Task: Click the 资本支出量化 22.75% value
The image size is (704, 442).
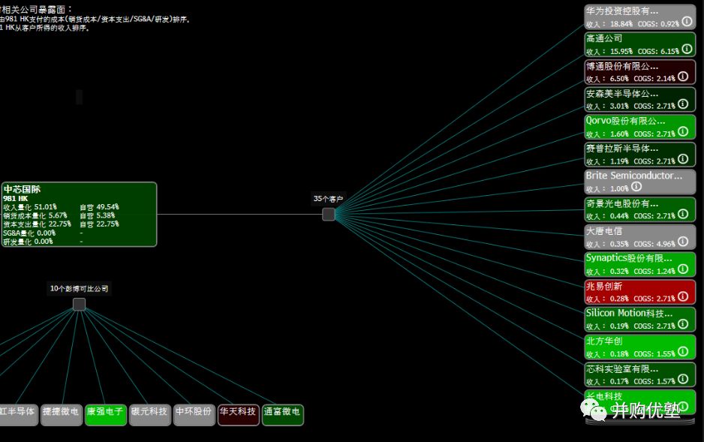Action: [x=38, y=224]
